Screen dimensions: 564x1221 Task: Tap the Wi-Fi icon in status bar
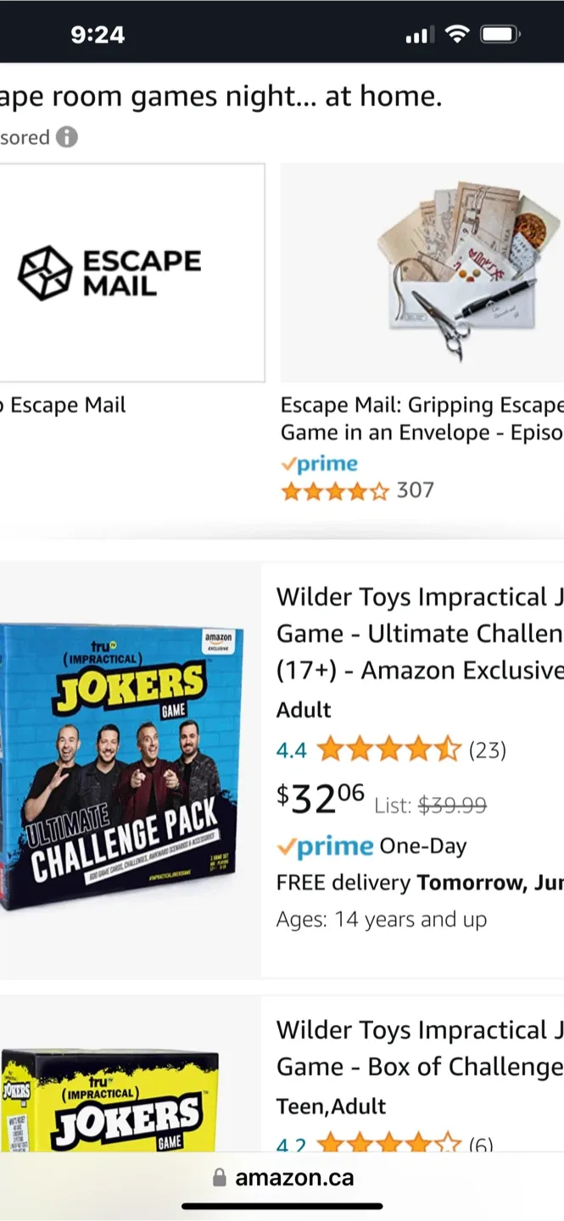point(460,33)
